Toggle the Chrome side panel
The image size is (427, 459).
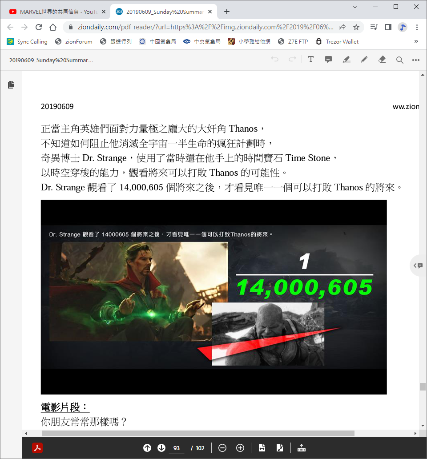click(388, 27)
